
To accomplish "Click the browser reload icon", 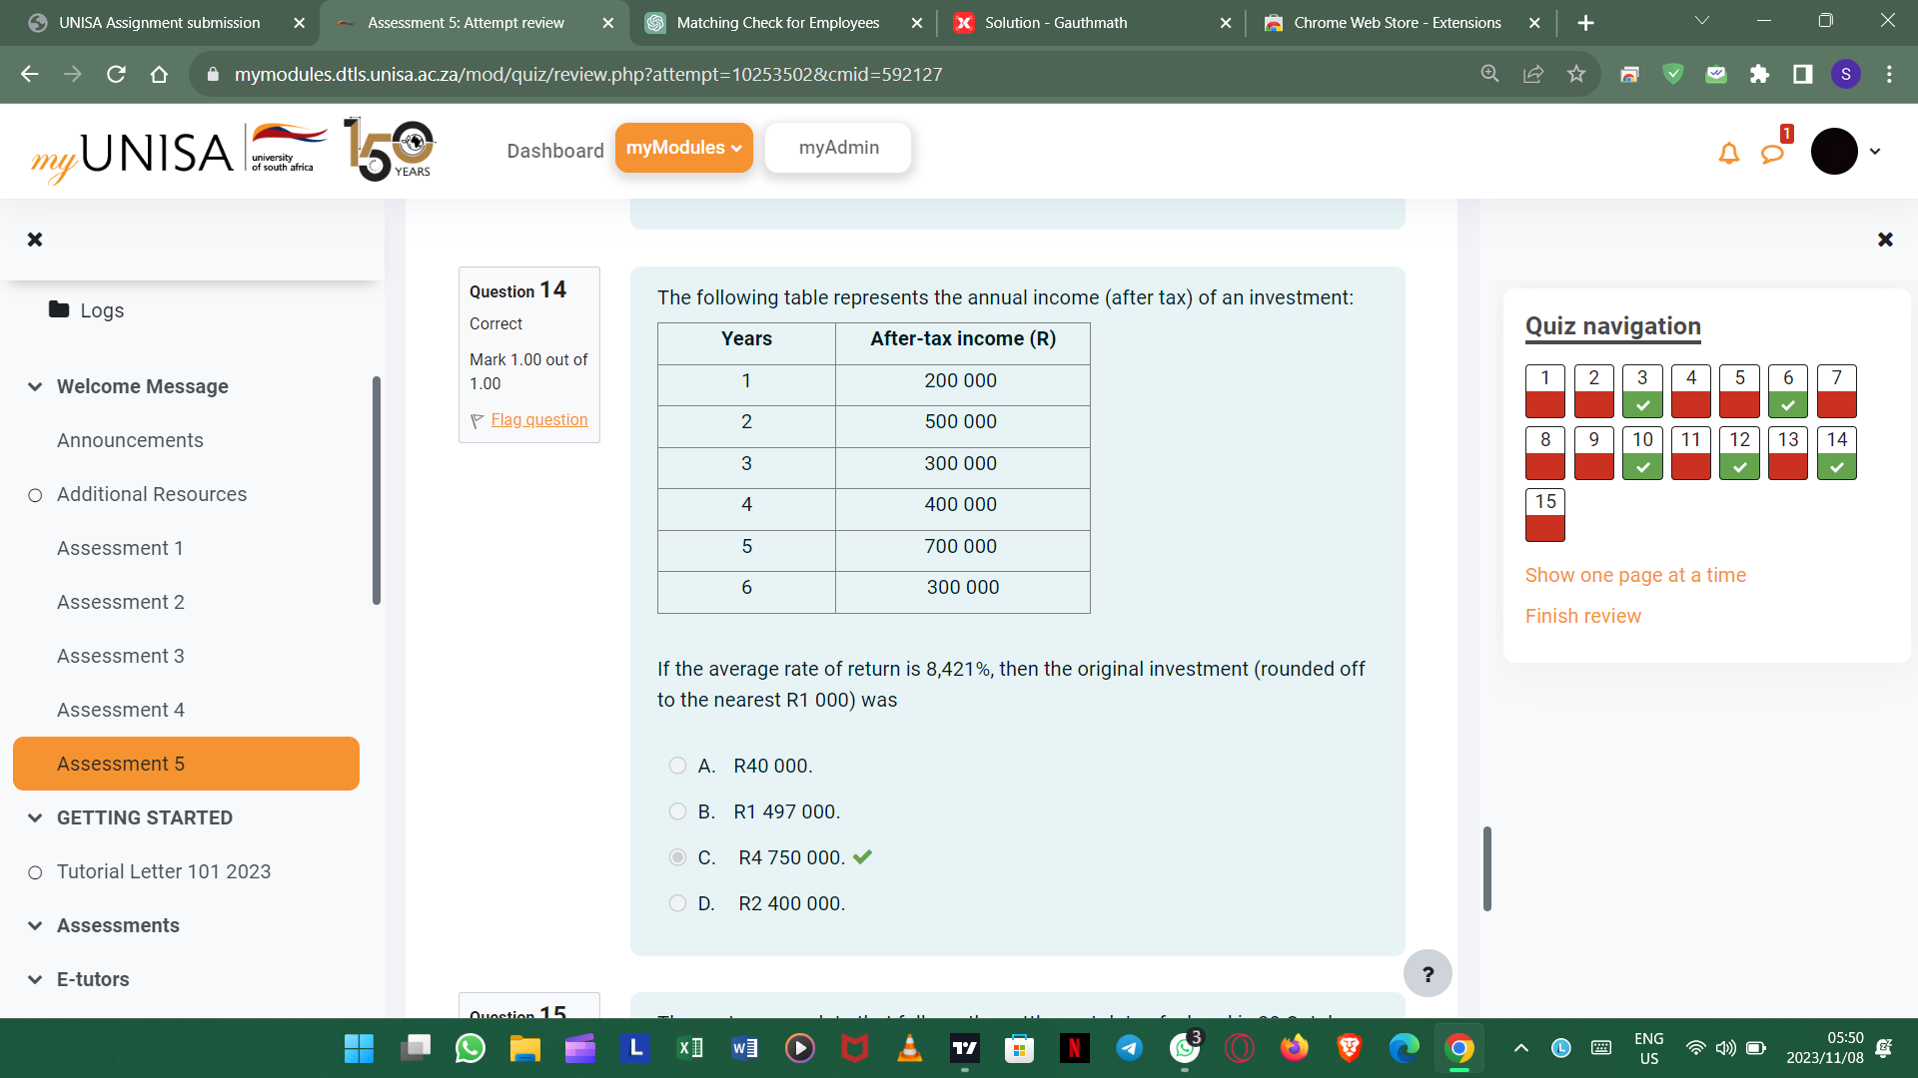I will tap(116, 74).
